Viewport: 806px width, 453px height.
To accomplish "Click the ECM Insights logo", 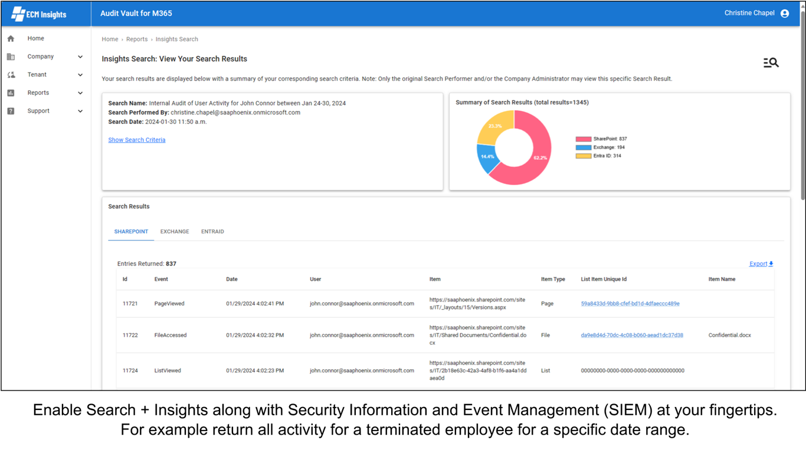I will coord(39,14).
